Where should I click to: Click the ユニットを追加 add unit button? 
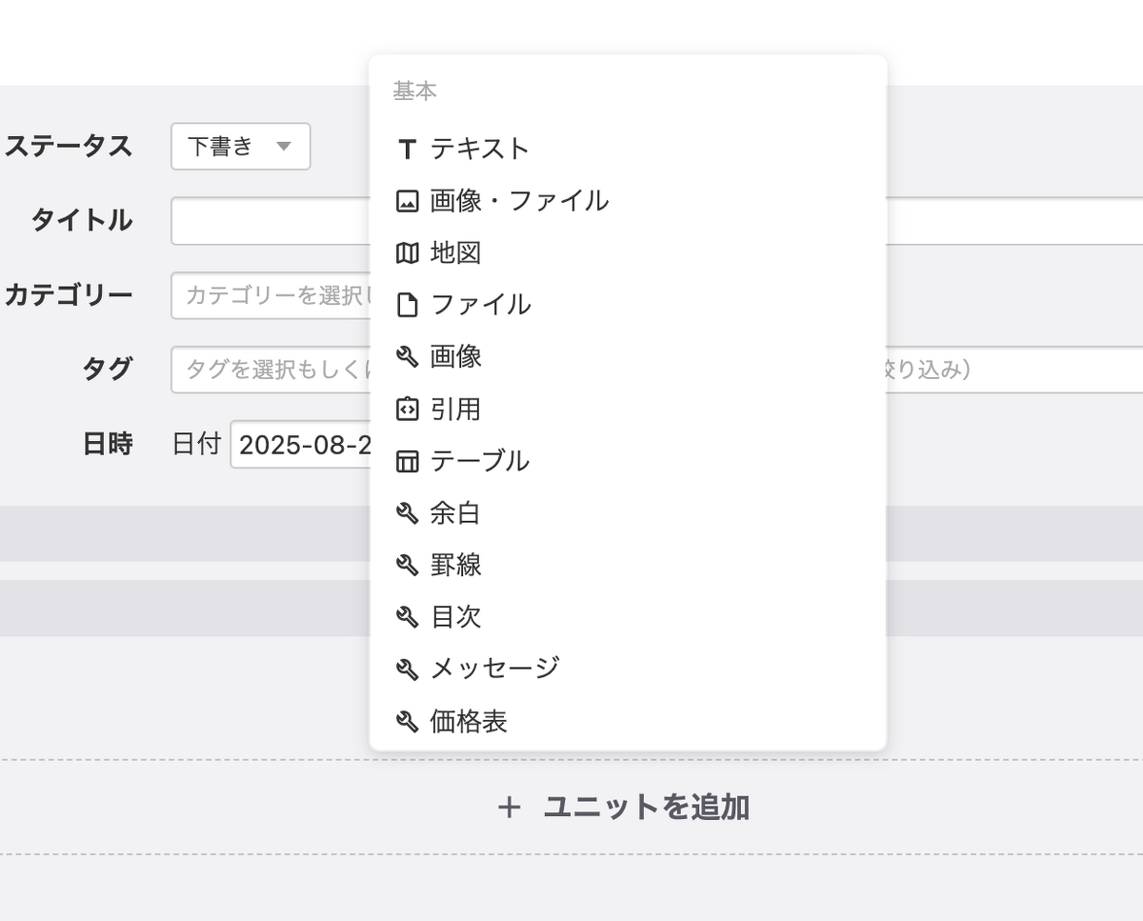pyautogui.click(x=626, y=808)
